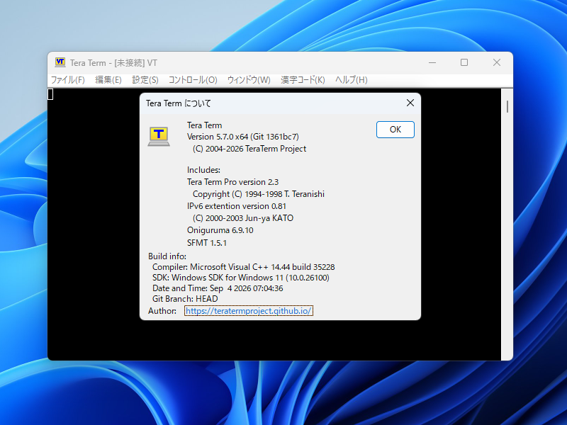The image size is (567, 425).
Task: Open the 漢字コード(K) menu
Action: (303, 80)
